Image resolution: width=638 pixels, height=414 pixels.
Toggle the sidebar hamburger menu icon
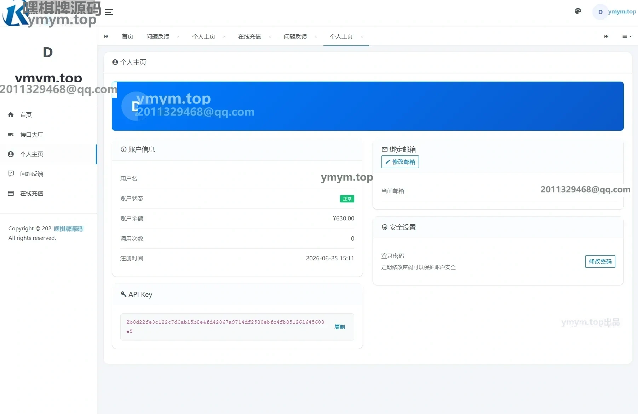[109, 12]
